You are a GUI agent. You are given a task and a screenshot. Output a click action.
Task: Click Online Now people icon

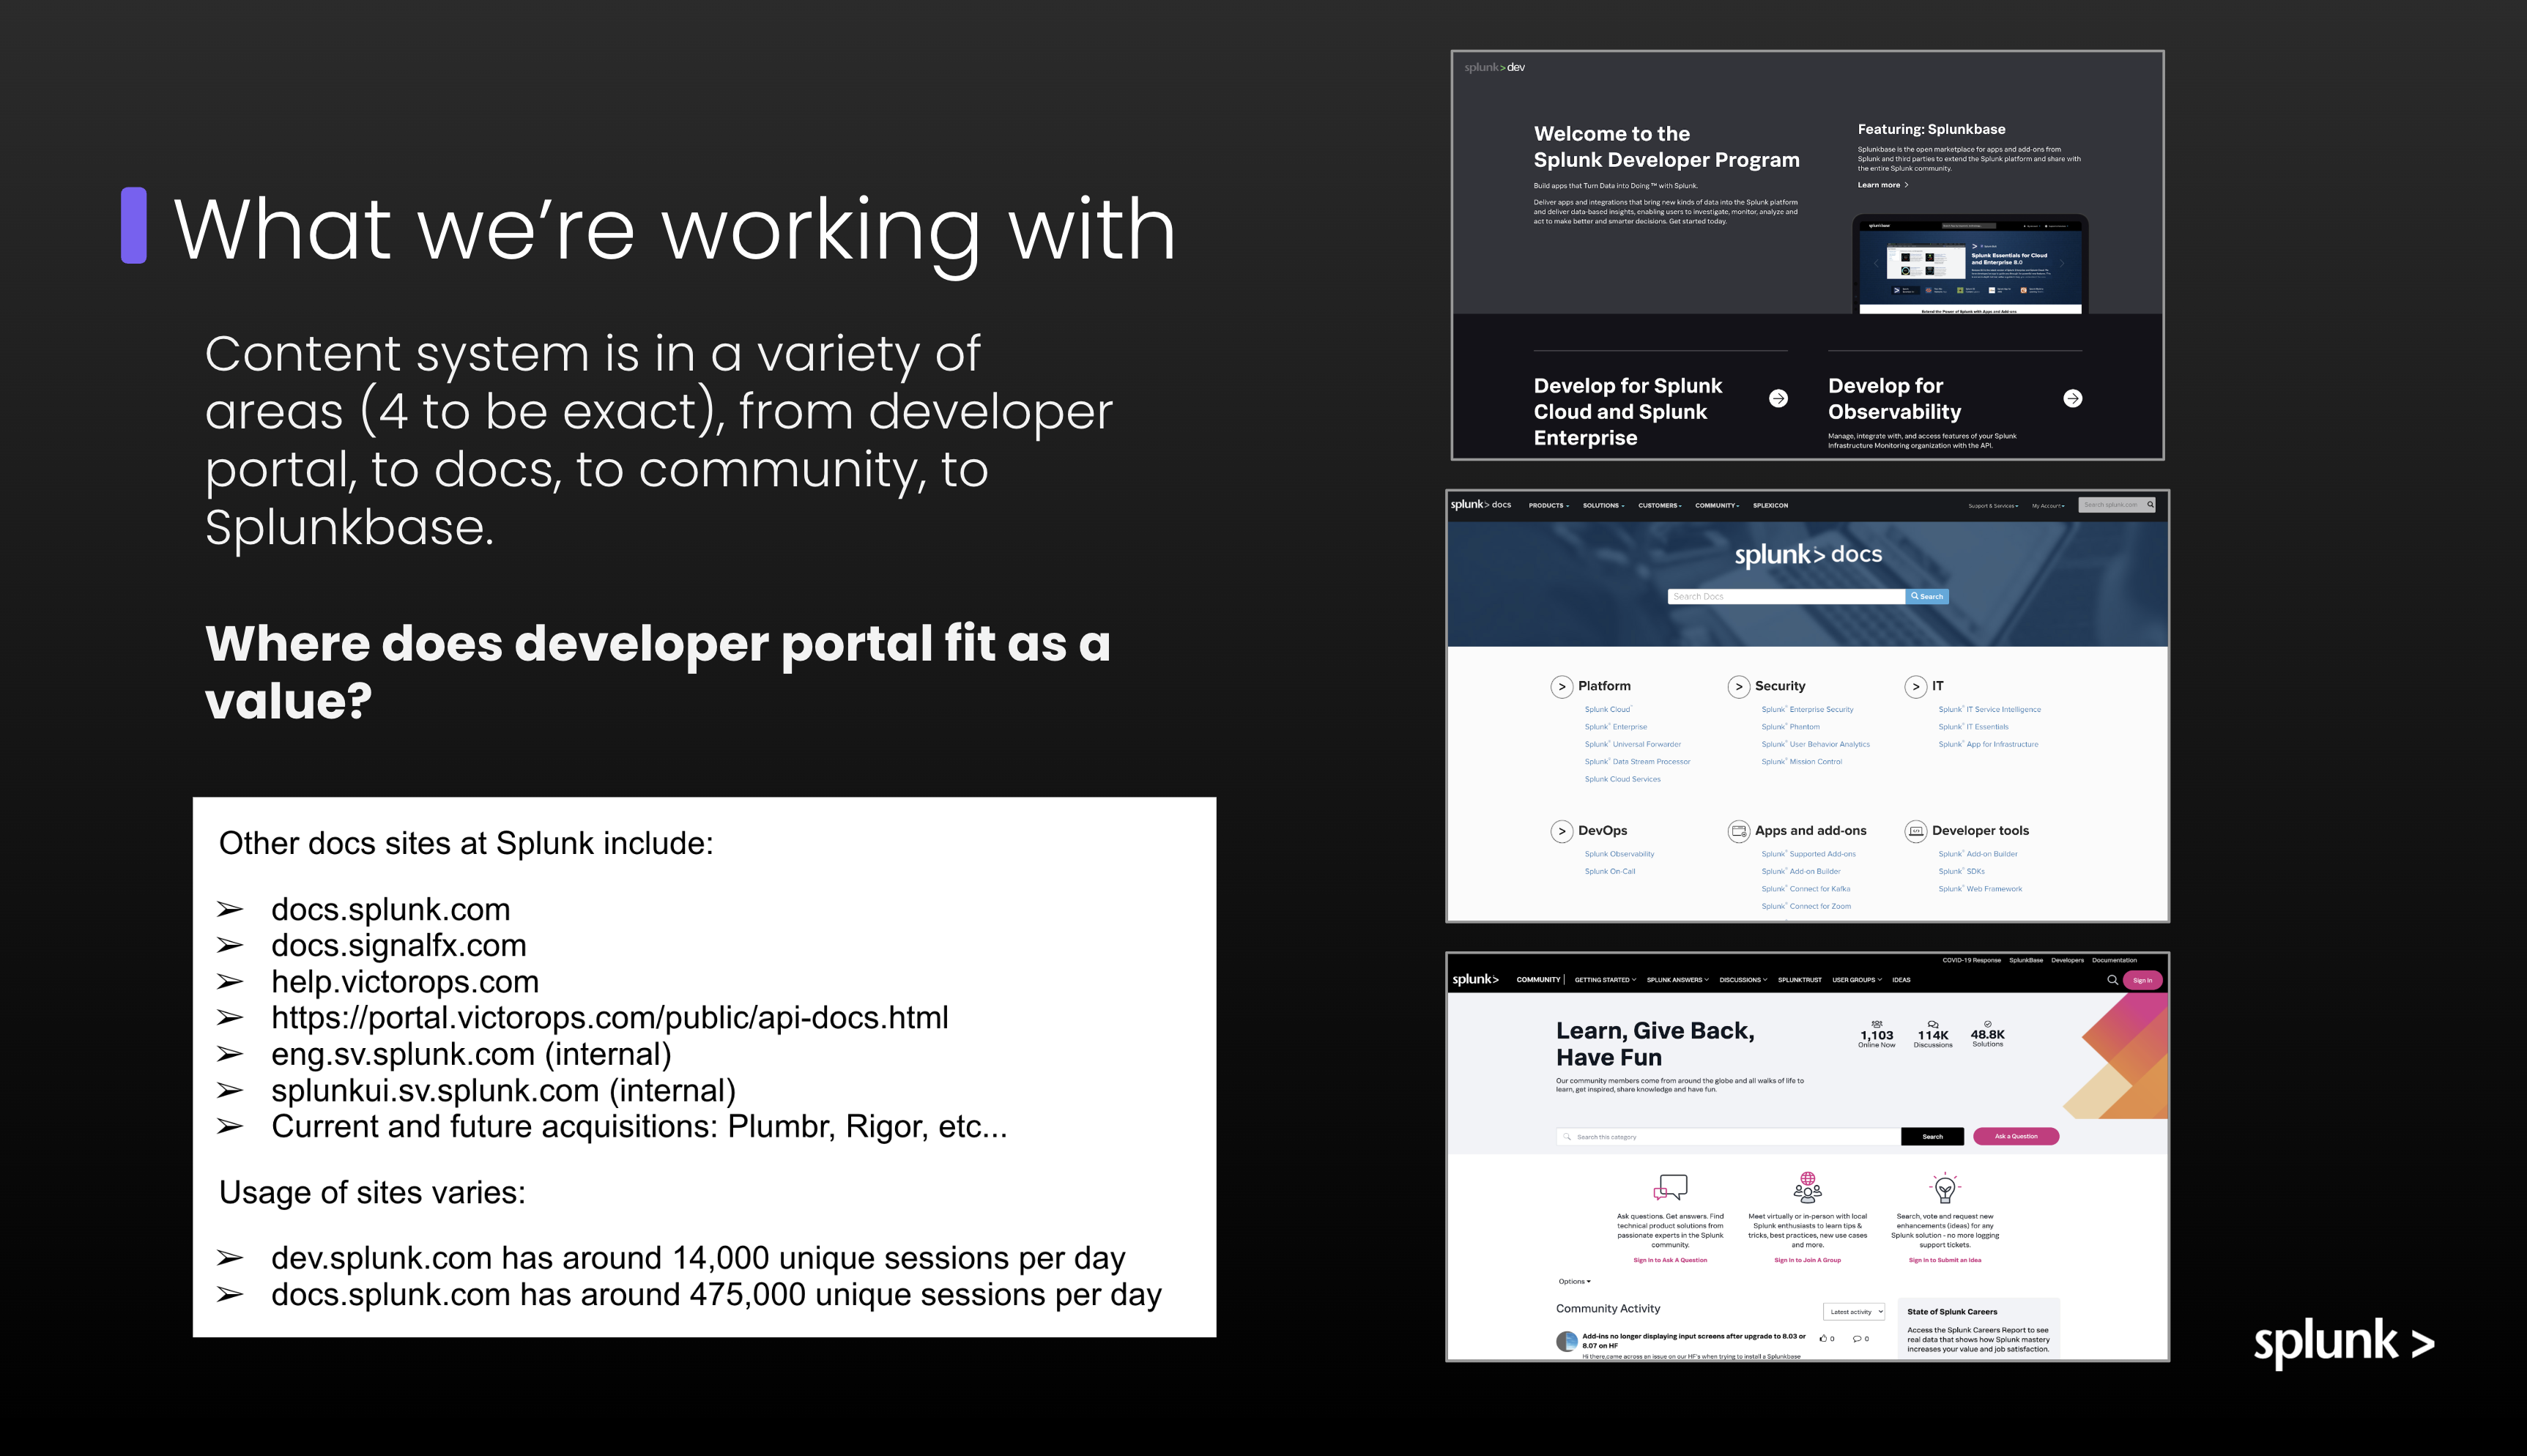(1876, 1024)
